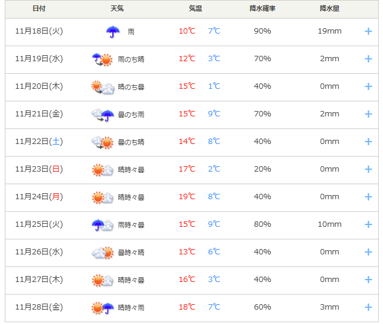Expand details for 11月19日(水) row
Screen dimensions: 383x324
(368, 59)
